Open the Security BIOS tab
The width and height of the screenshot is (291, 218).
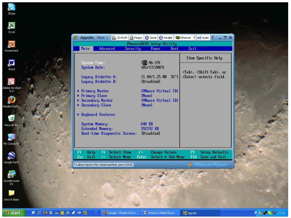[x=133, y=49]
